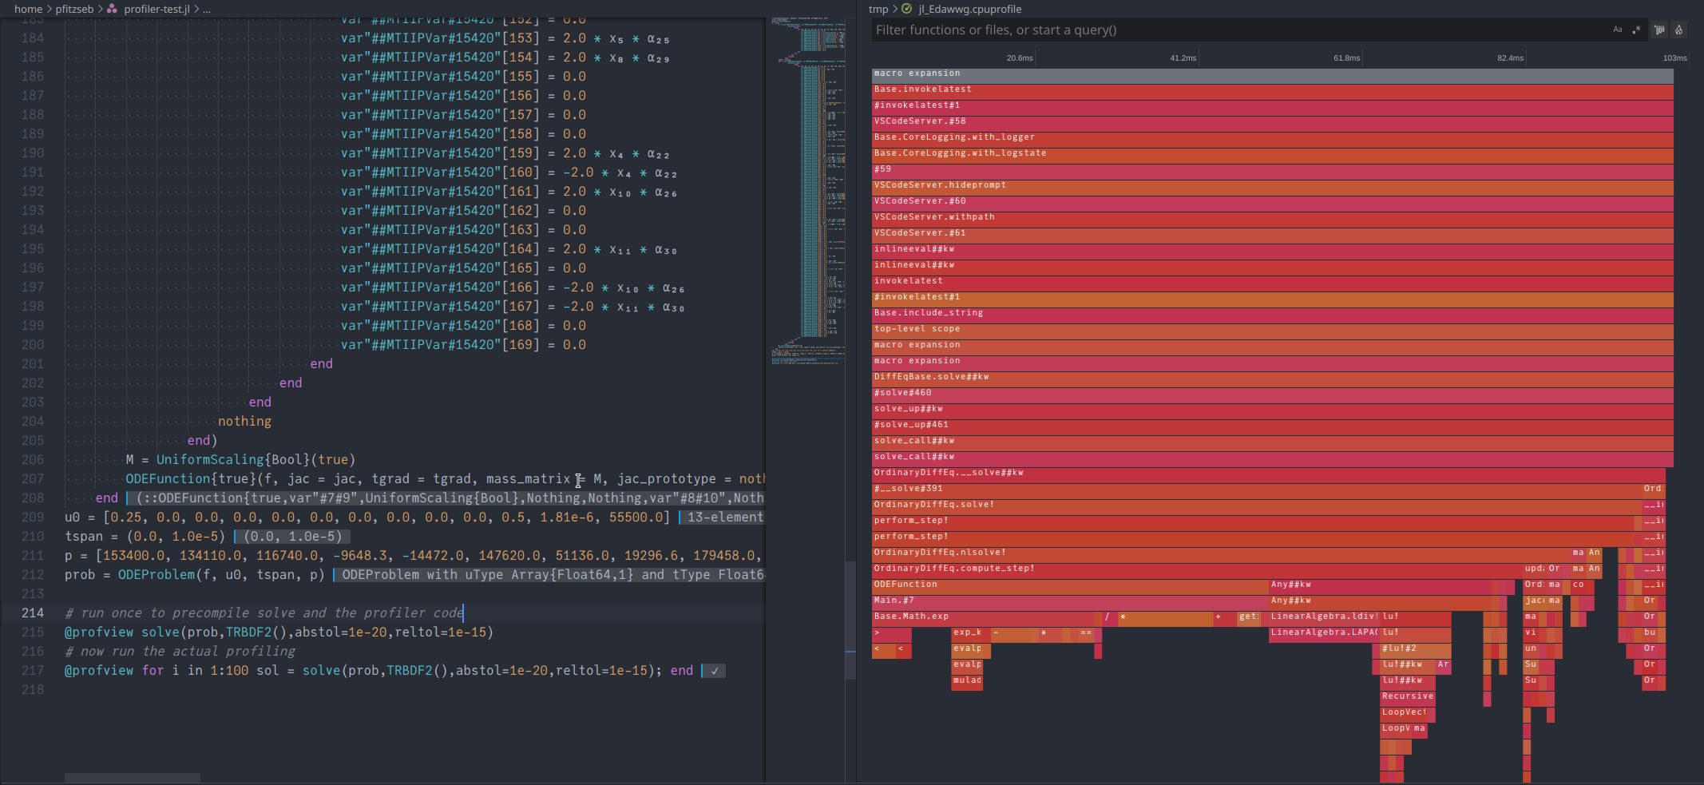Click the green checkmark inline result on line 217
1704x785 pixels.
[x=714, y=671]
